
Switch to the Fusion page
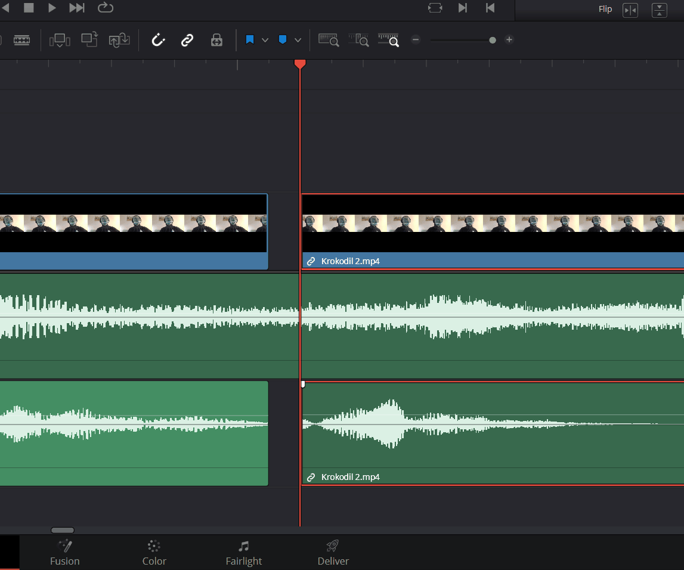tap(64, 552)
